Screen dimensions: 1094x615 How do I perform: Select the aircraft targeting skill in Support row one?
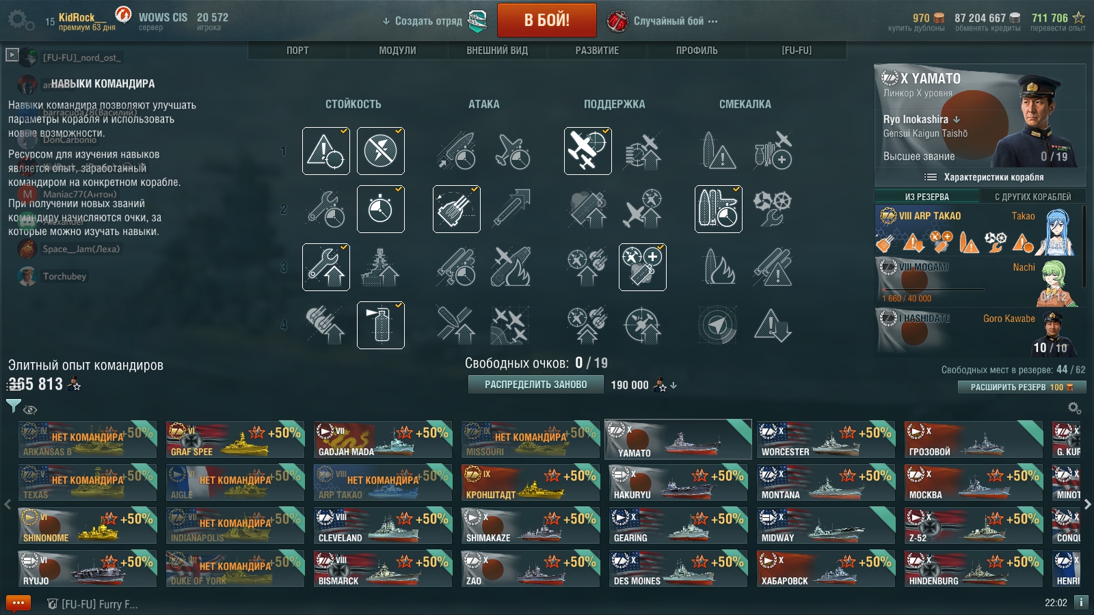pyautogui.click(x=588, y=151)
